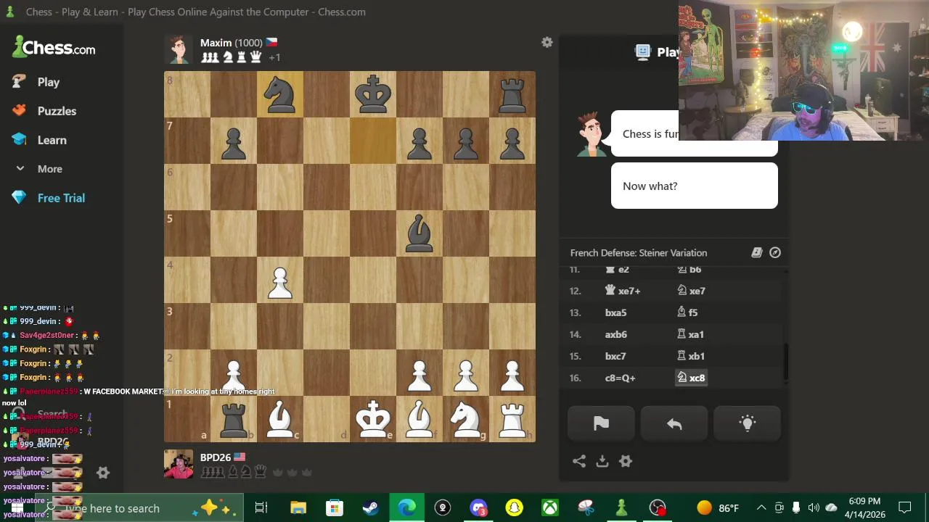Open the green pawn chess app in taskbar
Screen dimensions: 929x522
click(x=621, y=508)
